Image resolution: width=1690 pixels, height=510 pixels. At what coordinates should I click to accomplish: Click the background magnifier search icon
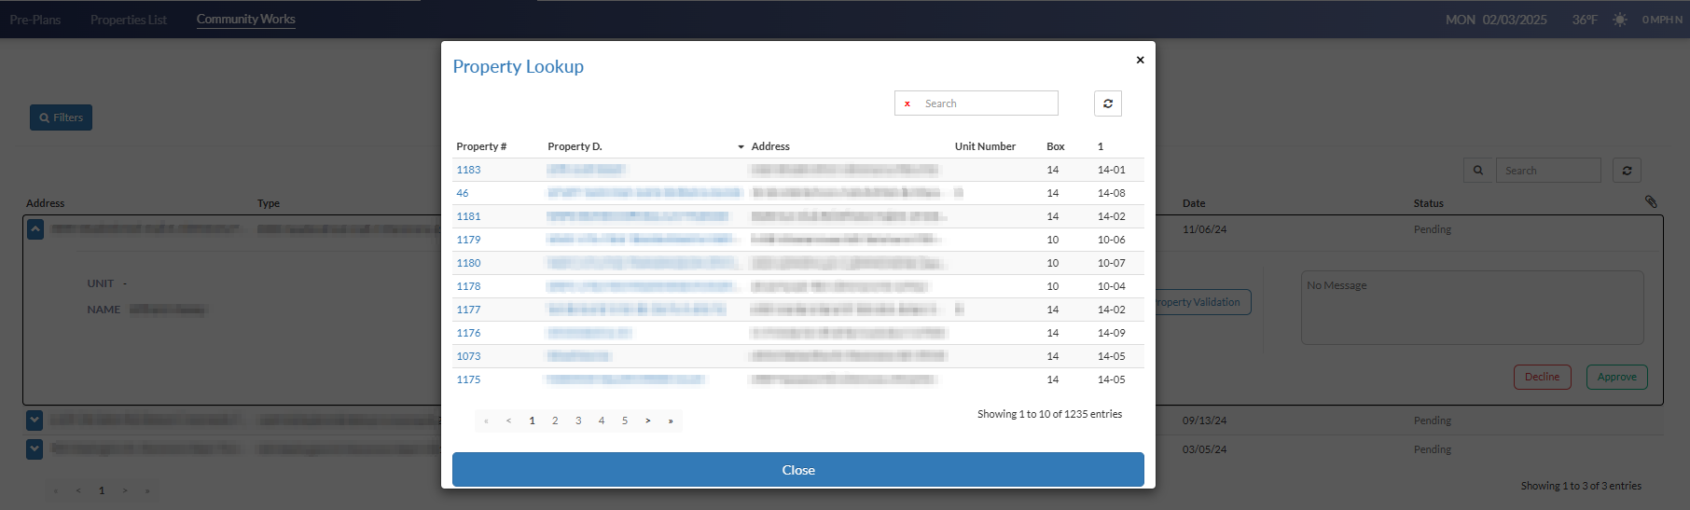1477,171
